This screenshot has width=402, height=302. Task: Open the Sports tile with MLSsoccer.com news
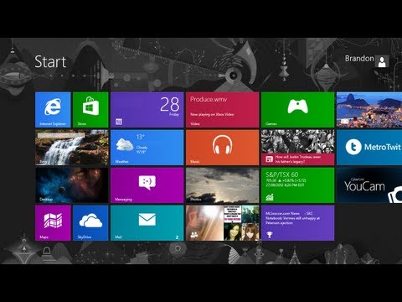[298, 223]
